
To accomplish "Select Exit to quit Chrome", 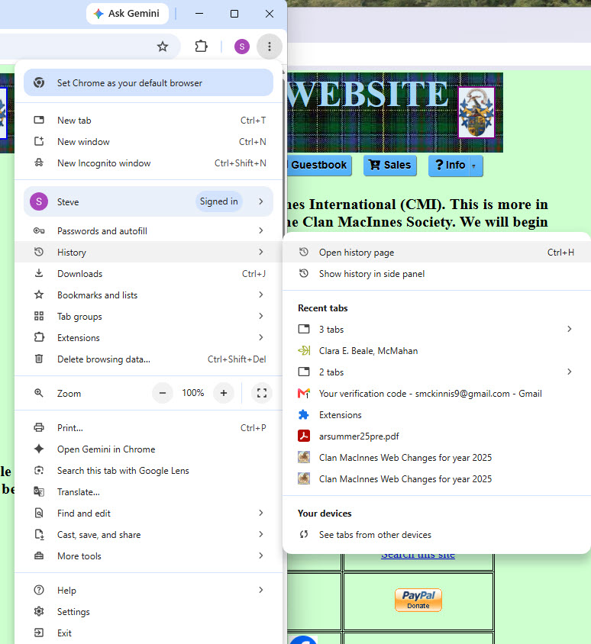I will [x=148, y=633].
